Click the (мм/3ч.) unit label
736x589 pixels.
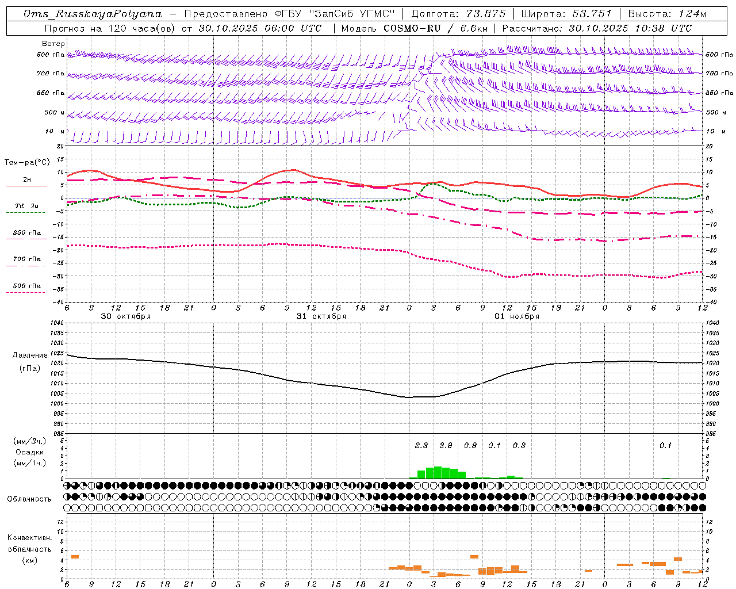pos(29,441)
